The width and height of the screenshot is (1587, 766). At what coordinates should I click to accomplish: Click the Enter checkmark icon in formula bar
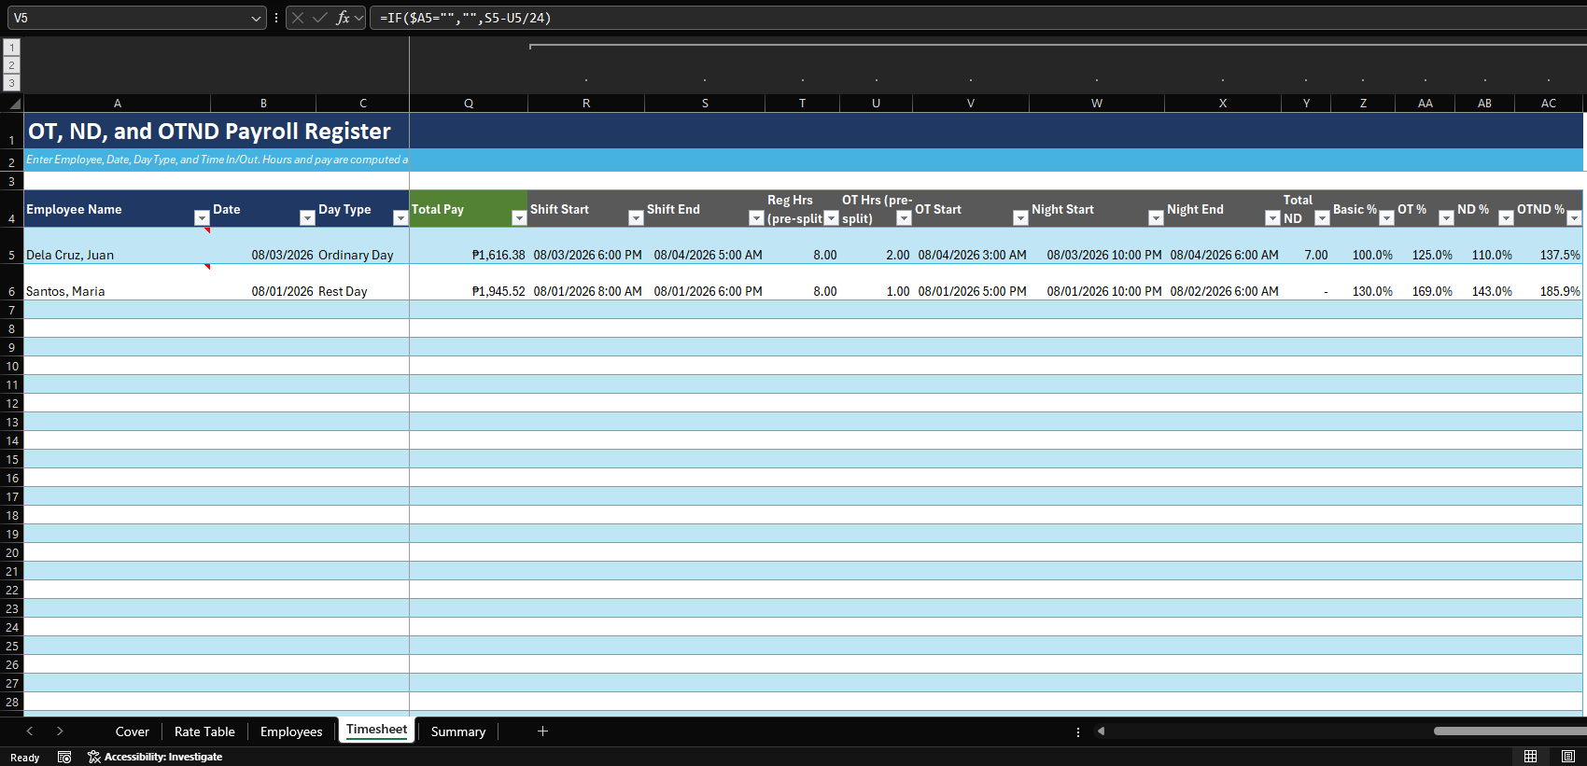point(320,18)
